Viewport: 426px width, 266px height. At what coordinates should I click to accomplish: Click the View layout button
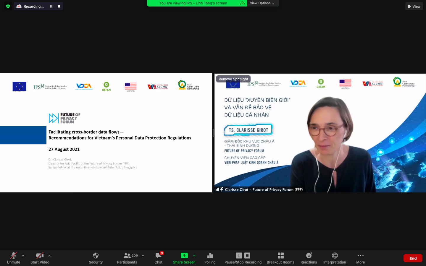(414, 6)
